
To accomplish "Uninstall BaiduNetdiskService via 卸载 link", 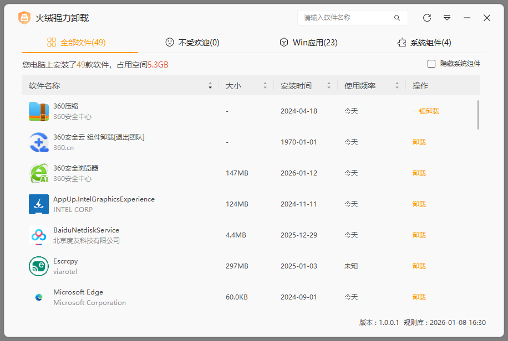I will coord(419,235).
